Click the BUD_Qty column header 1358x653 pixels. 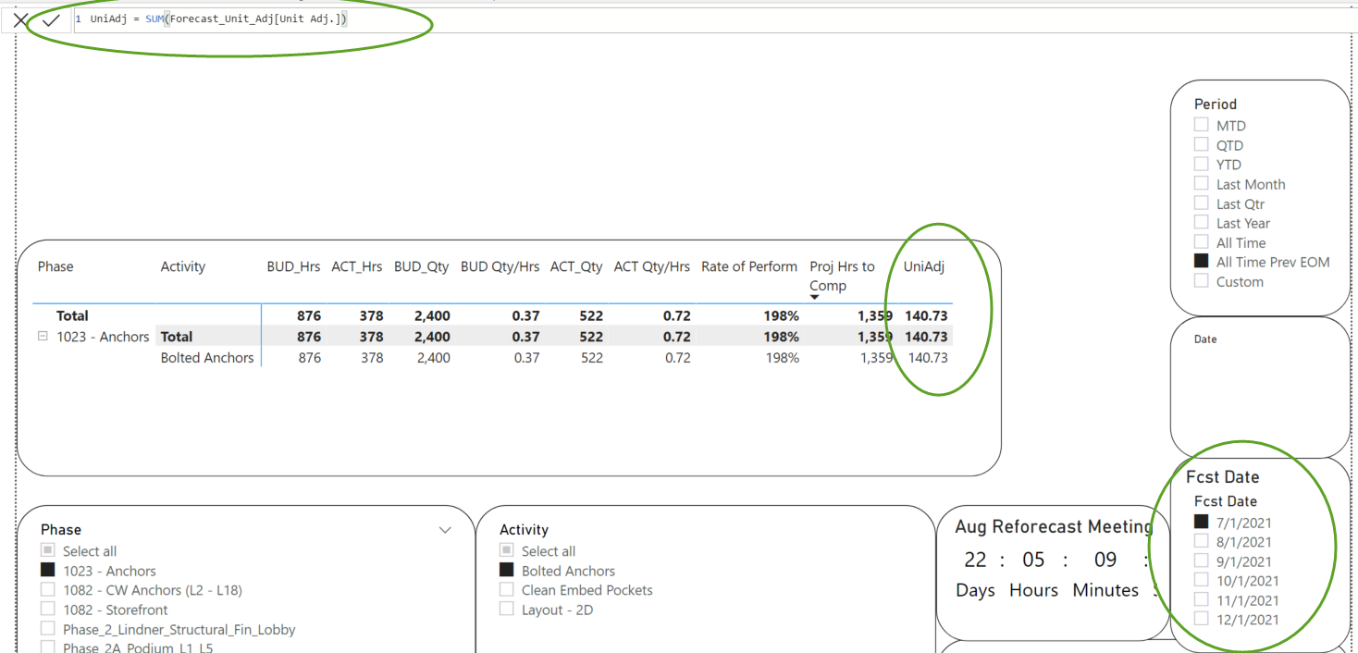[421, 266]
